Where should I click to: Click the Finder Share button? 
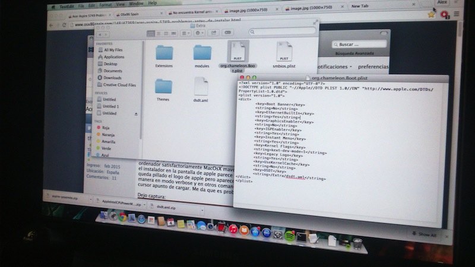pyautogui.click(x=214, y=33)
